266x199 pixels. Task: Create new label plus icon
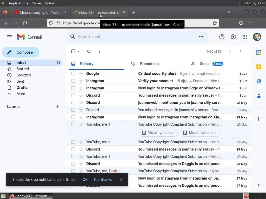(58, 107)
